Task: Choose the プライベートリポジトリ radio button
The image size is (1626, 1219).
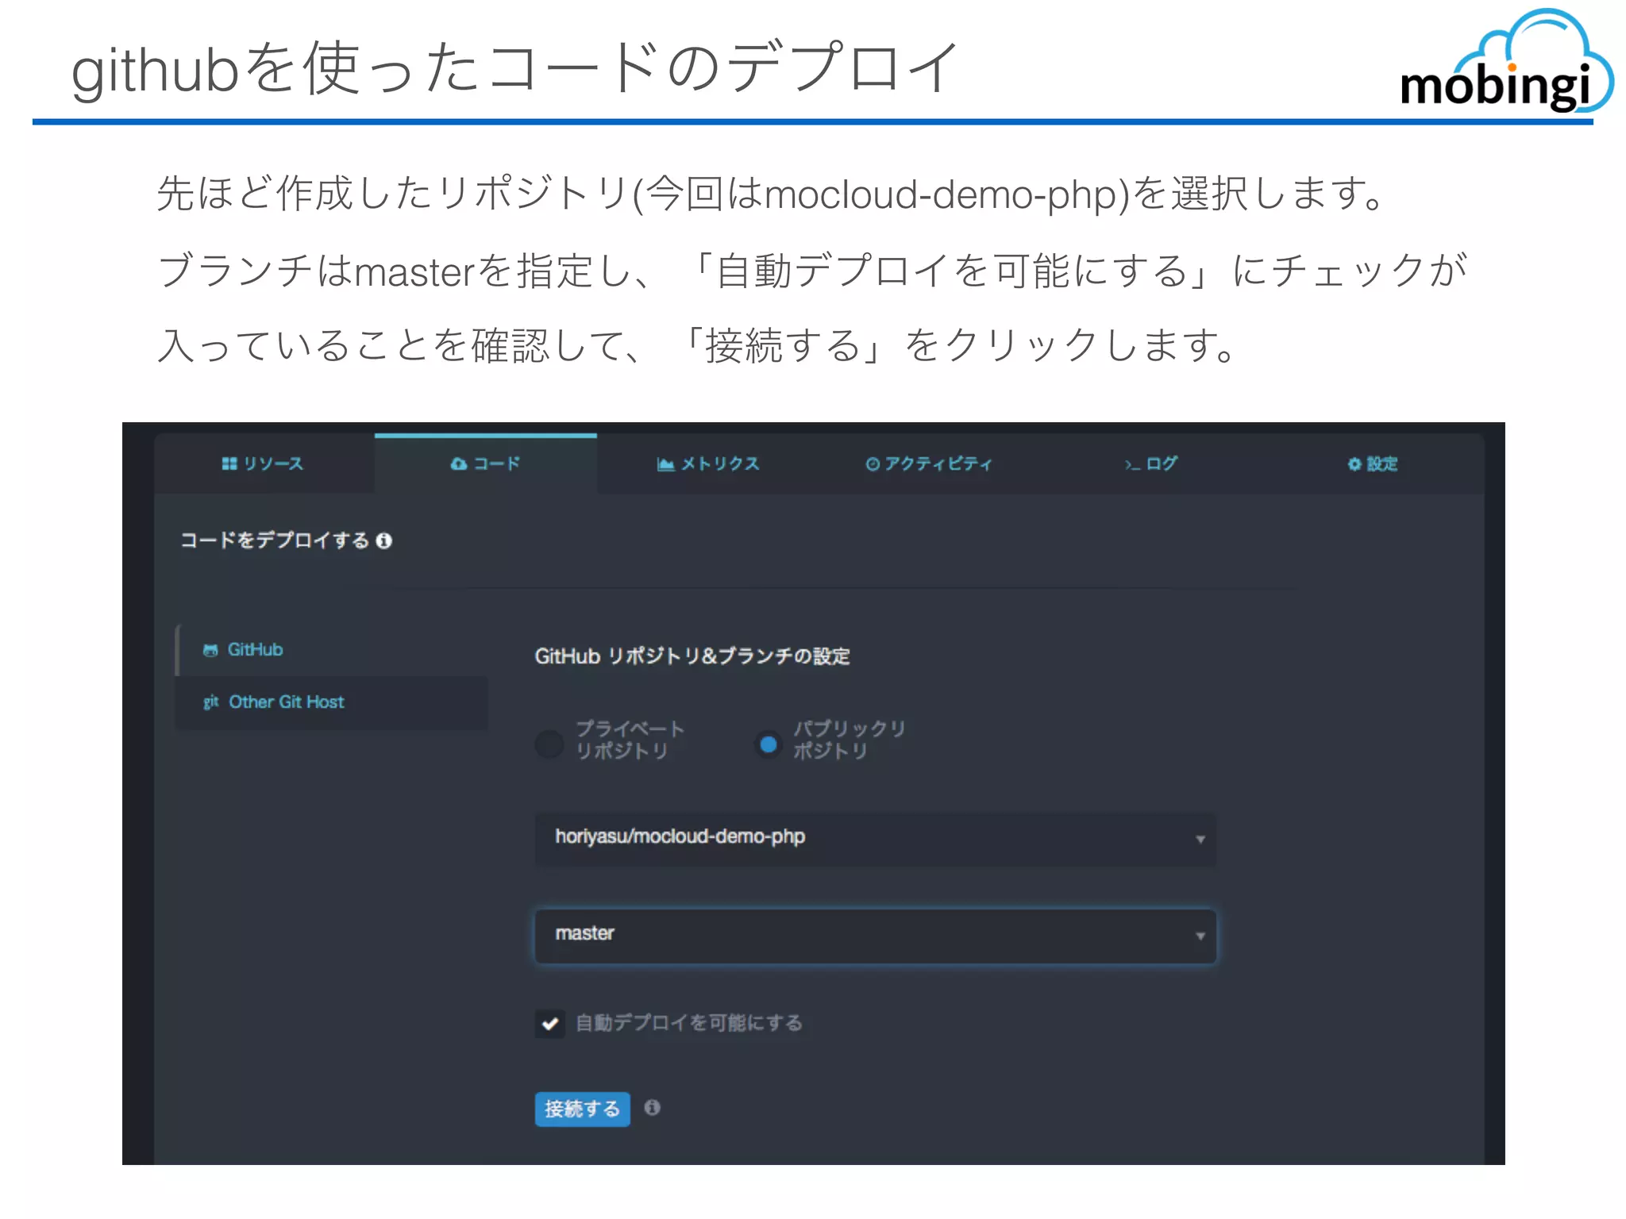Action: (x=549, y=744)
